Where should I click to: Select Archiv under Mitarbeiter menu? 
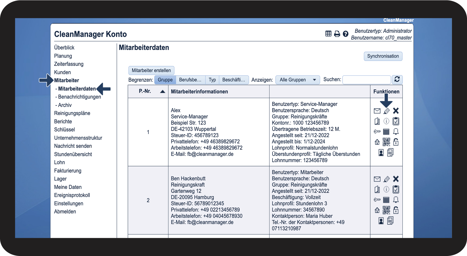65,105
